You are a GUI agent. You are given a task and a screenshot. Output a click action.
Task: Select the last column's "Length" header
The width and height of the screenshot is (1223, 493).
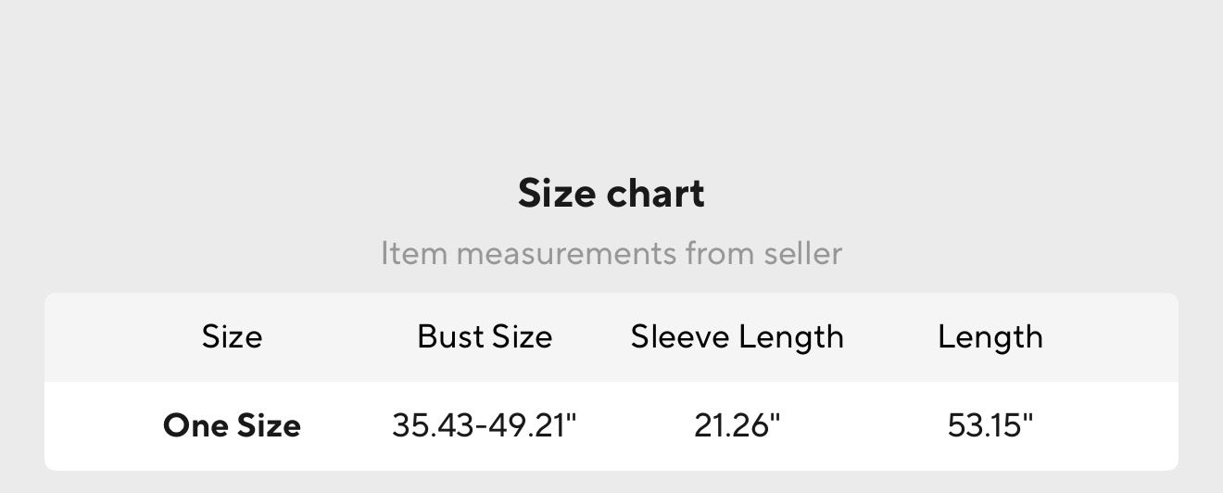click(x=990, y=336)
